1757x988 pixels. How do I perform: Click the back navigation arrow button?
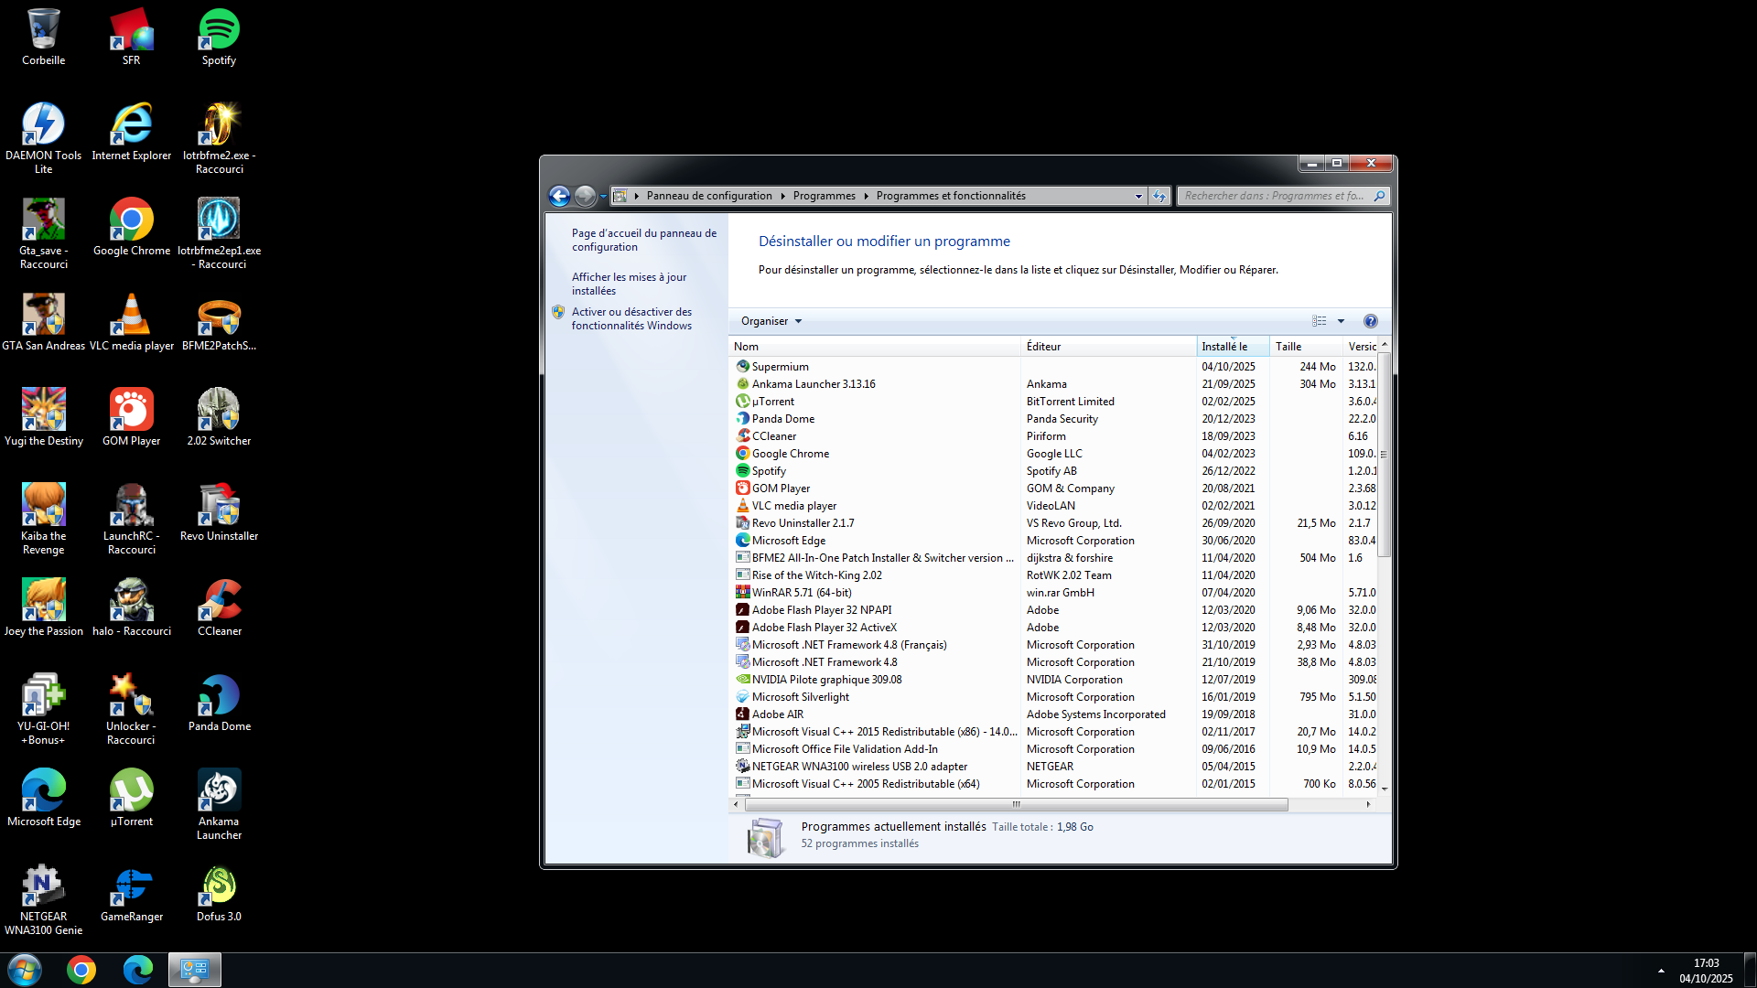pyautogui.click(x=559, y=196)
